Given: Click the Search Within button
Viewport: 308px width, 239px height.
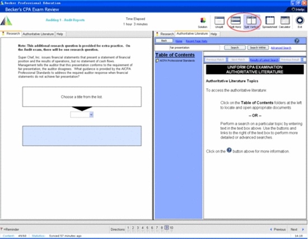Looking at the screenshot, I should [x=258, y=48].
